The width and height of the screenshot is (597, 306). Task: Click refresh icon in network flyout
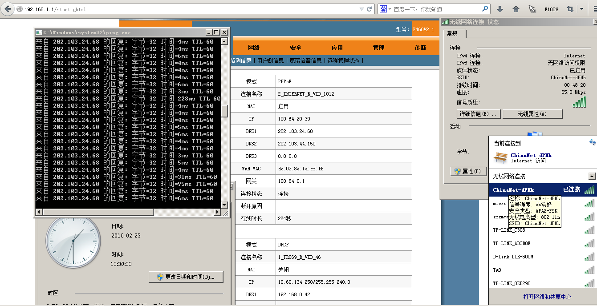(592, 142)
